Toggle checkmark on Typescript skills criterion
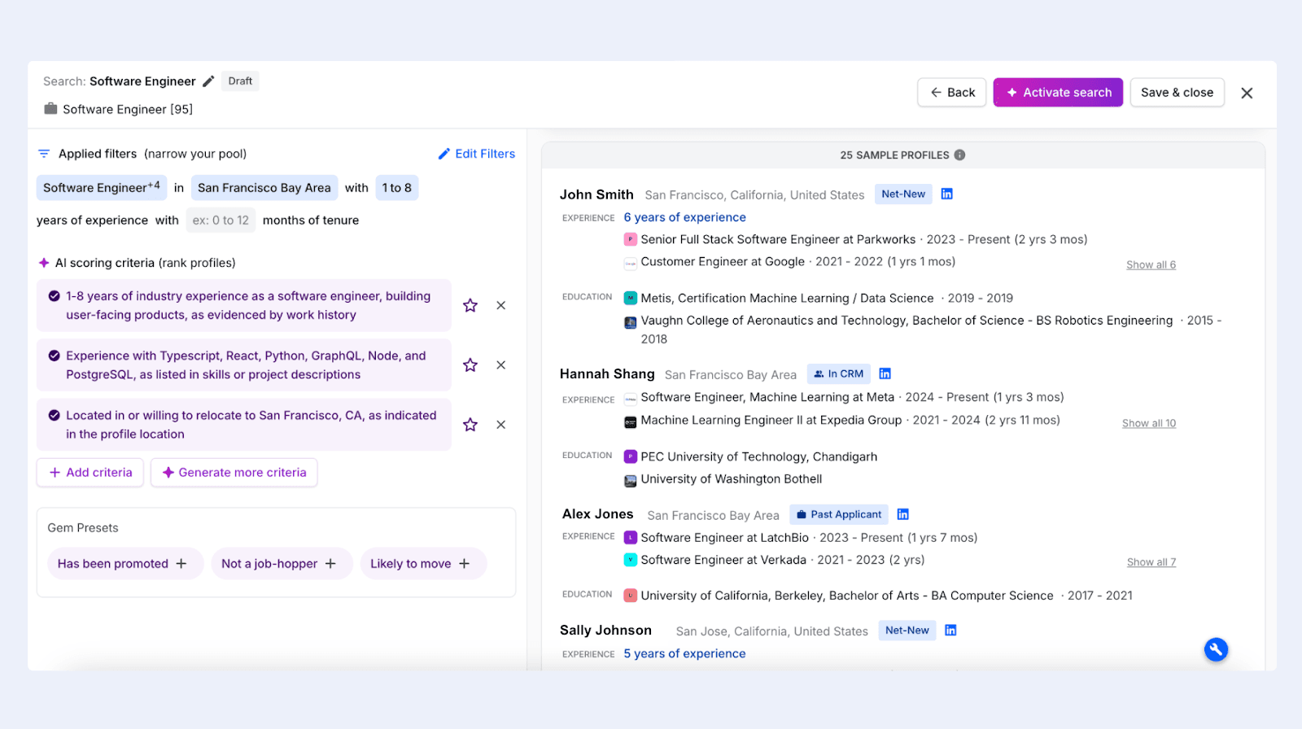This screenshot has width=1302, height=729. 54,356
